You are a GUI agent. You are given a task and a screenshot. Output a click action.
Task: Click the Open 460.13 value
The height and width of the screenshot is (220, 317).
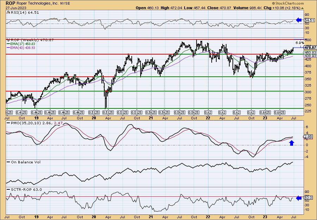(147, 8)
